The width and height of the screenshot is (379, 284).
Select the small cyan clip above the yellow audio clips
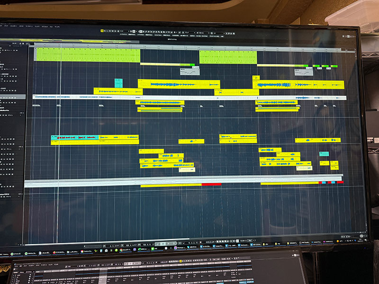point(118,83)
